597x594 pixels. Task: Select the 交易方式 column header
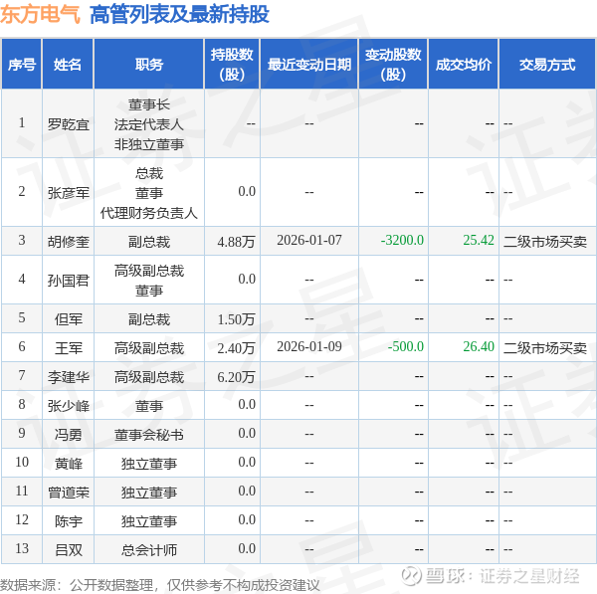pyautogui.click(x=547, y=64)
